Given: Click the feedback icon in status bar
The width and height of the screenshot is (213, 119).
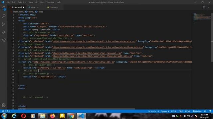Looking at the screenshot, I should [x=205, y=111].
